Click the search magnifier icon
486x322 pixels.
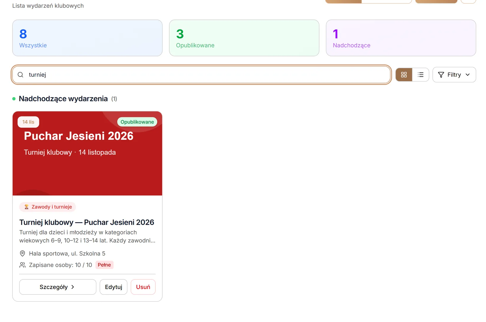point(20,75)
